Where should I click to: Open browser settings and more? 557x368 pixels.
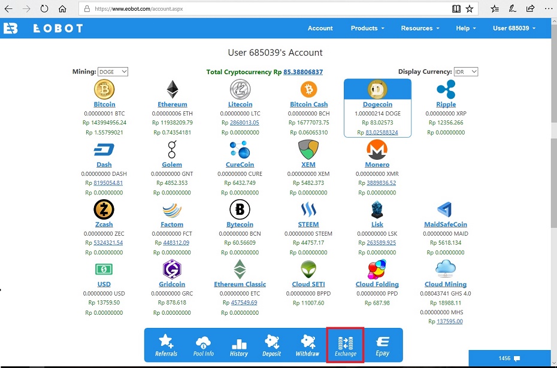(549, 9)
